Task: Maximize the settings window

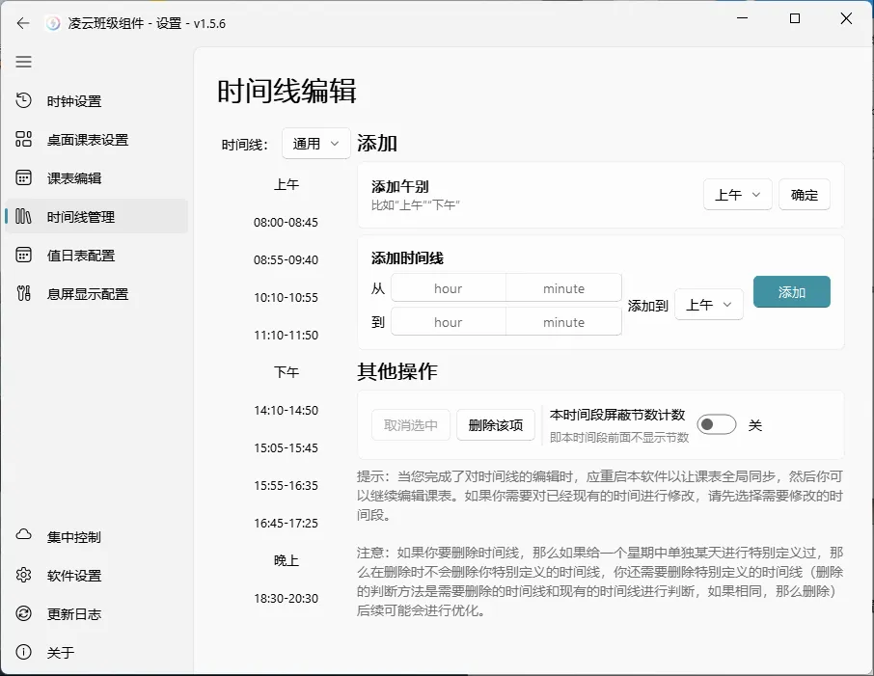Action: (795, 18)
